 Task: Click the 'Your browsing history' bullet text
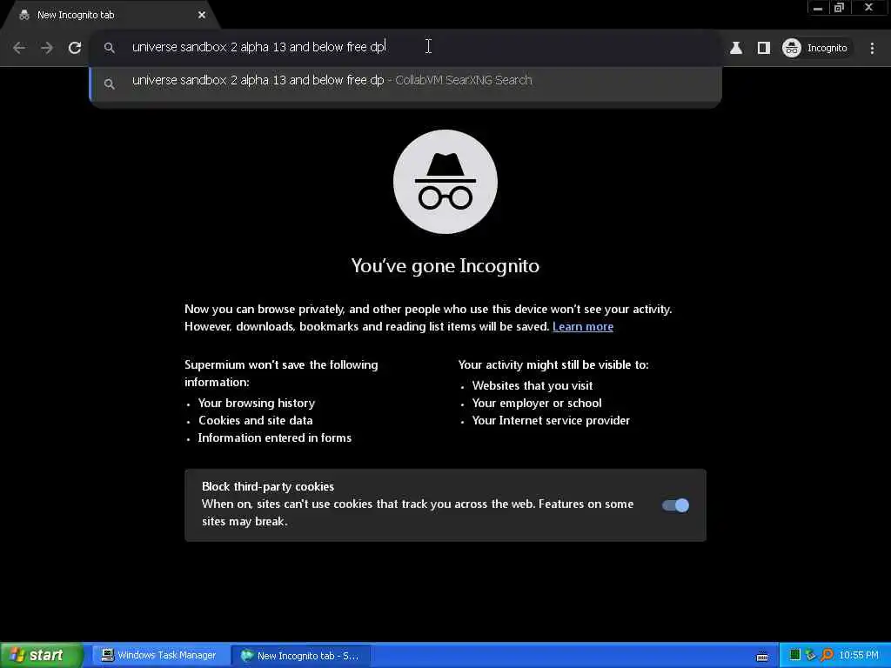[x=257, y=403]
